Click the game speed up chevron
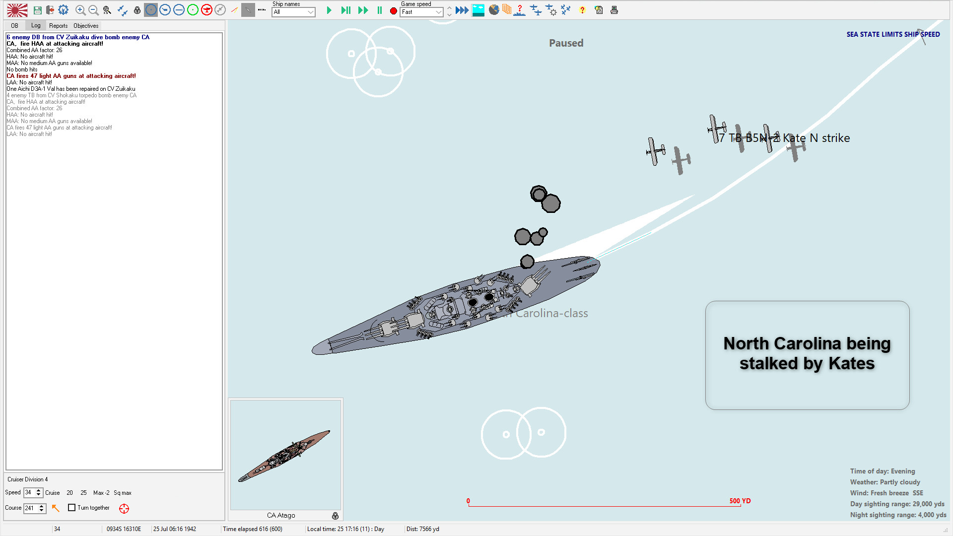Image resolution: width=953 pixels, height=536 pixels. [449, 7]
